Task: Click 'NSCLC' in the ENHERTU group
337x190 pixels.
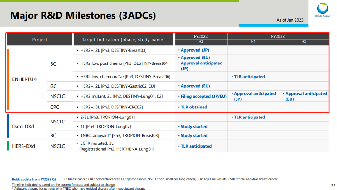Action: (x=57, y=96)
